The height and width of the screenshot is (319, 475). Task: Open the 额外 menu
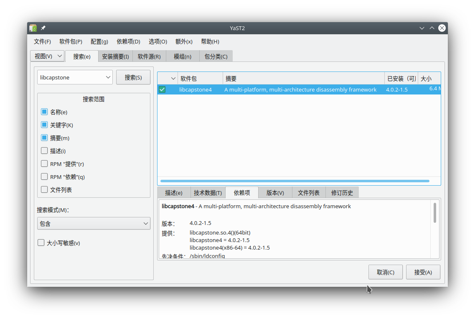tap(184, 41)
